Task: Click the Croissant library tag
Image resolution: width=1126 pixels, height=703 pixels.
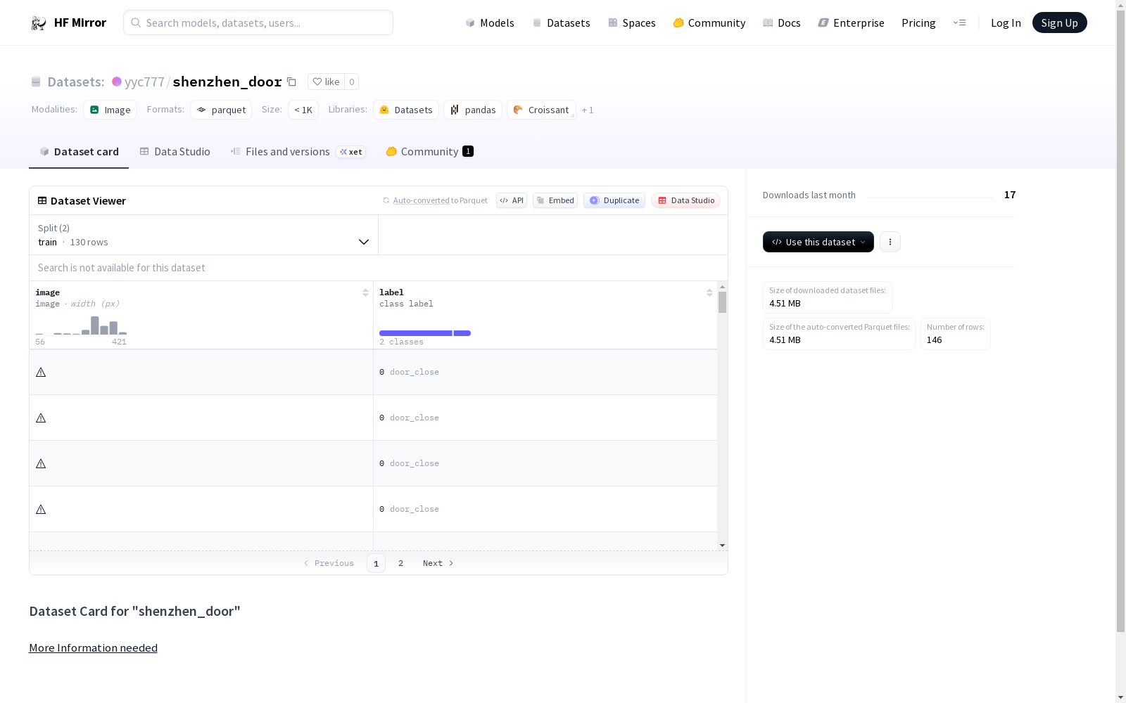Action: coord(541,110)
